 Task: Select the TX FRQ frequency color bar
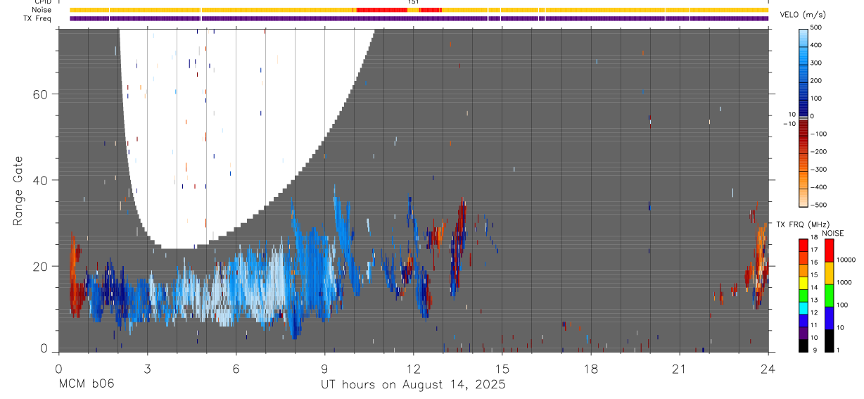[x=803, y=295]
